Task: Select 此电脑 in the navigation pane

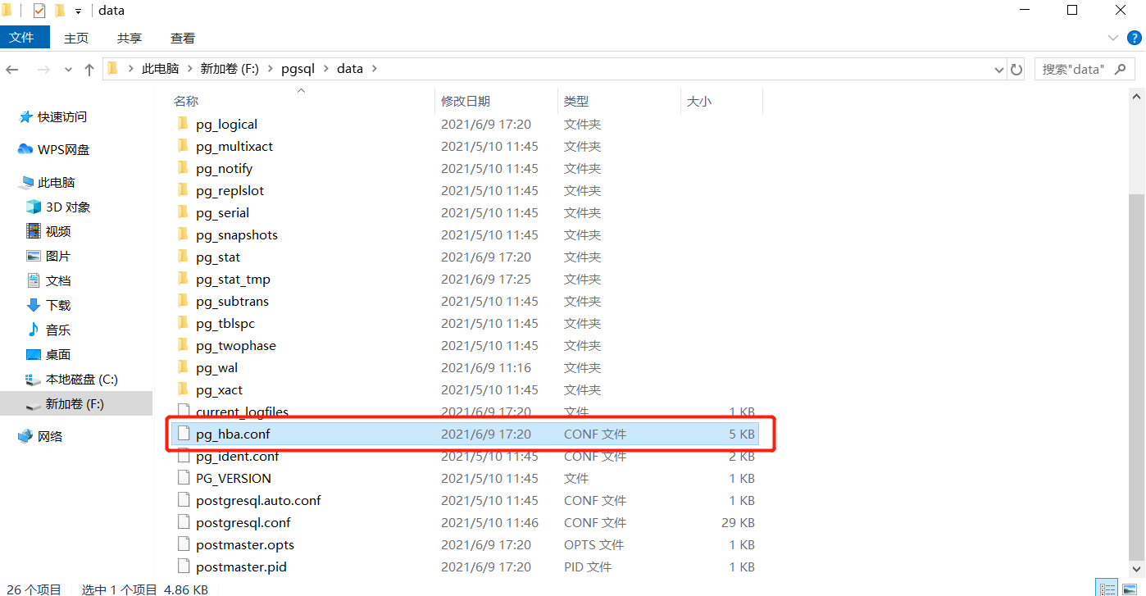Action: pos(56,182)
